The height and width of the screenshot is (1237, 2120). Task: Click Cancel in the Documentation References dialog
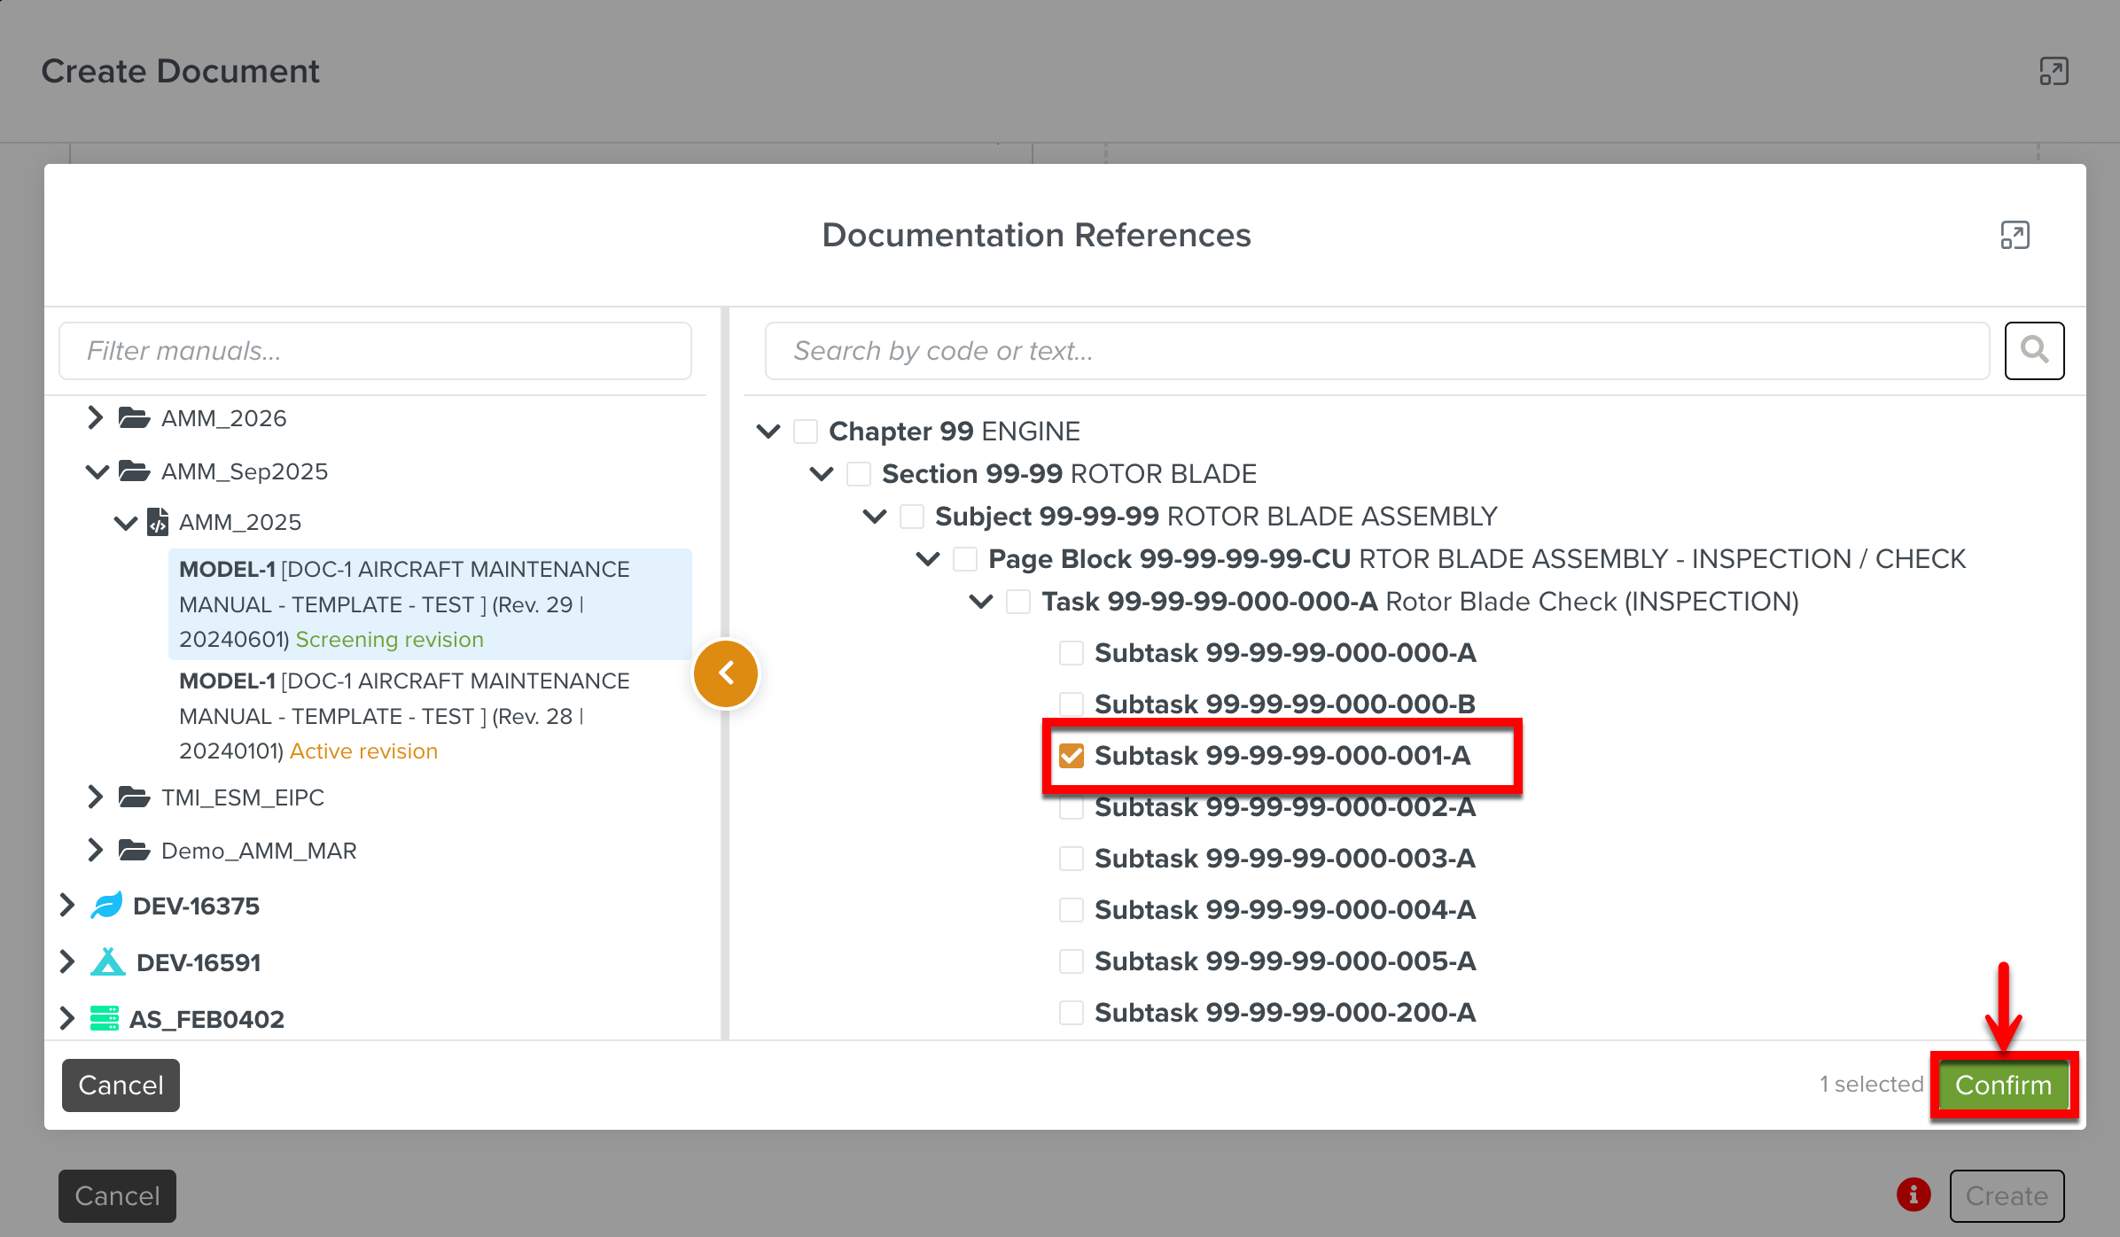[121, 1085]
